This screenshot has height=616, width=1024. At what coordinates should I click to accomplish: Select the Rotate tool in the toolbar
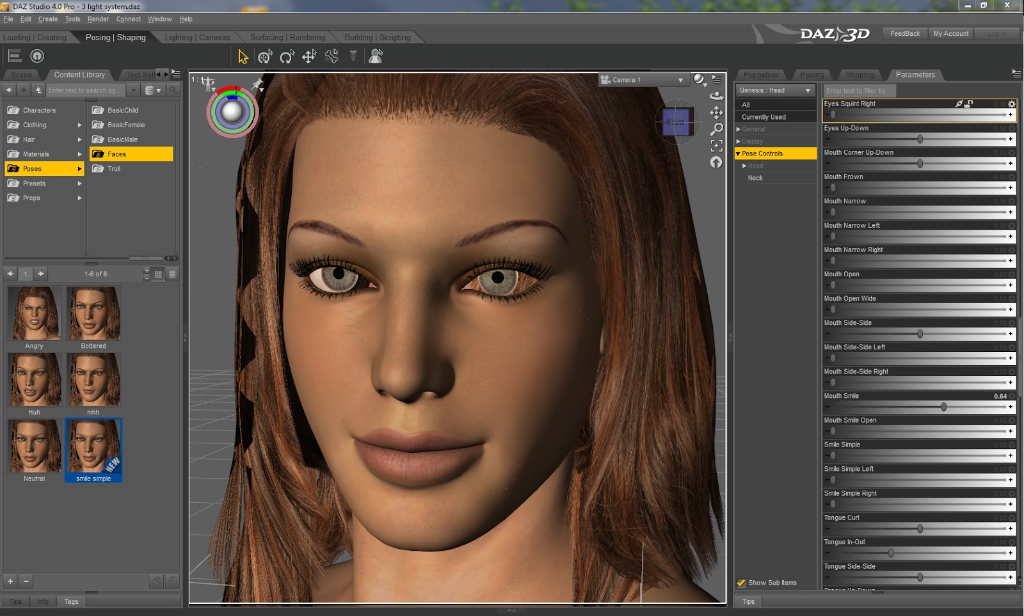tap(286, 56)
